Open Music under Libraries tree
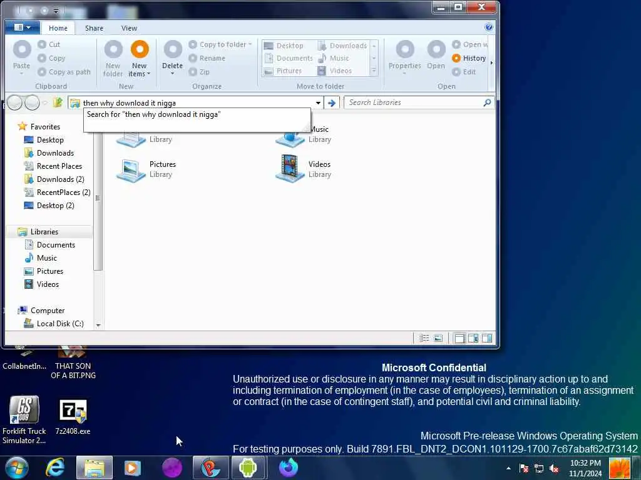The height and width of the screenshot is (480, 641). click(41, 258)
